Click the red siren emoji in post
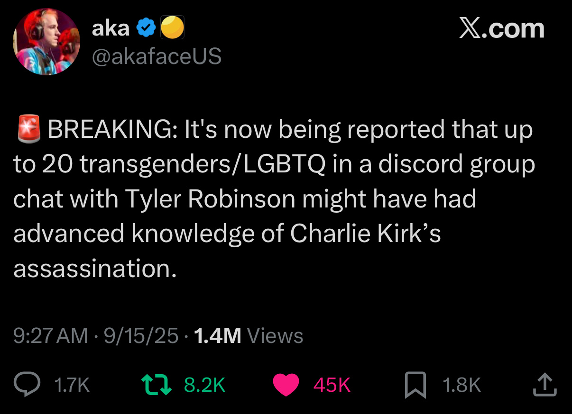This screenshot has width=572, height=414. pos(29,129)
